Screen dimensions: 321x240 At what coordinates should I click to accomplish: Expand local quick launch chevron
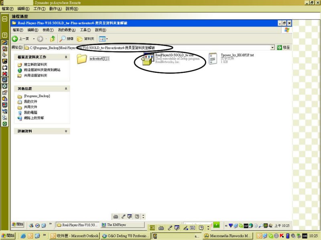point(45,235)
